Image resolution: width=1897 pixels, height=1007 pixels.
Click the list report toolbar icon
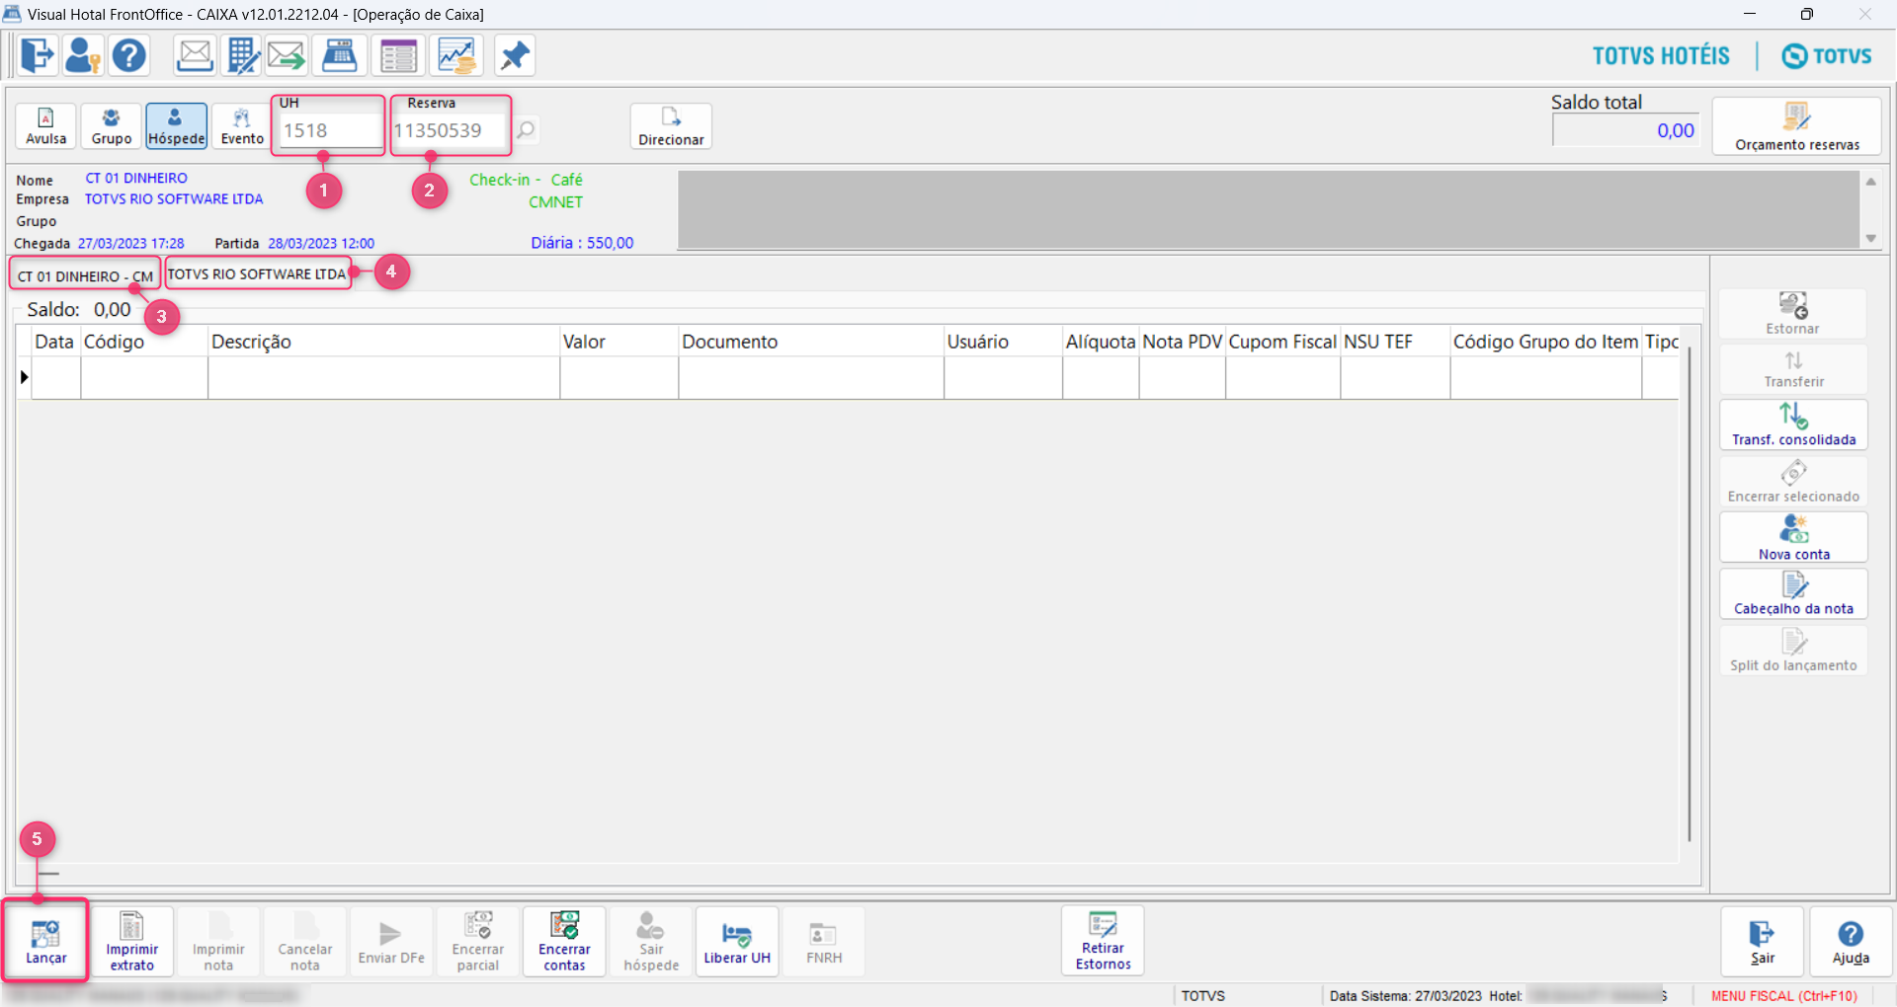[399, 55]
